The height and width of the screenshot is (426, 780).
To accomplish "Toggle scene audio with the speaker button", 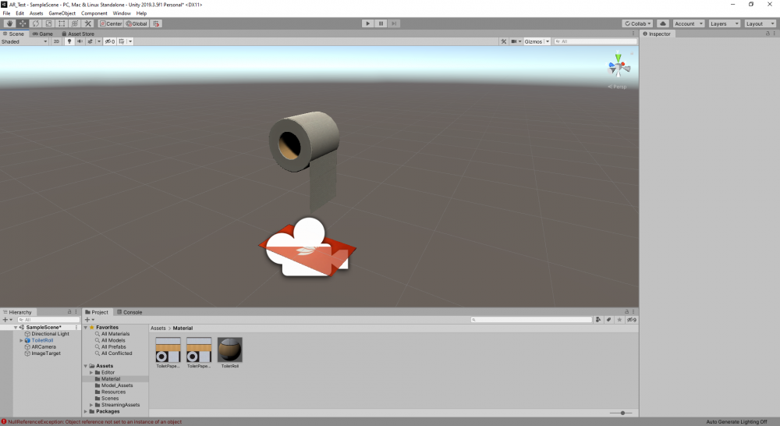I will (x=80, y=41).
